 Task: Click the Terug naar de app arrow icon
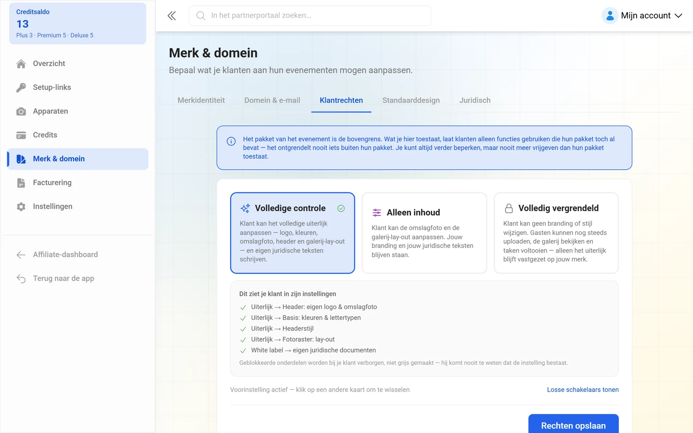[21, 279]
